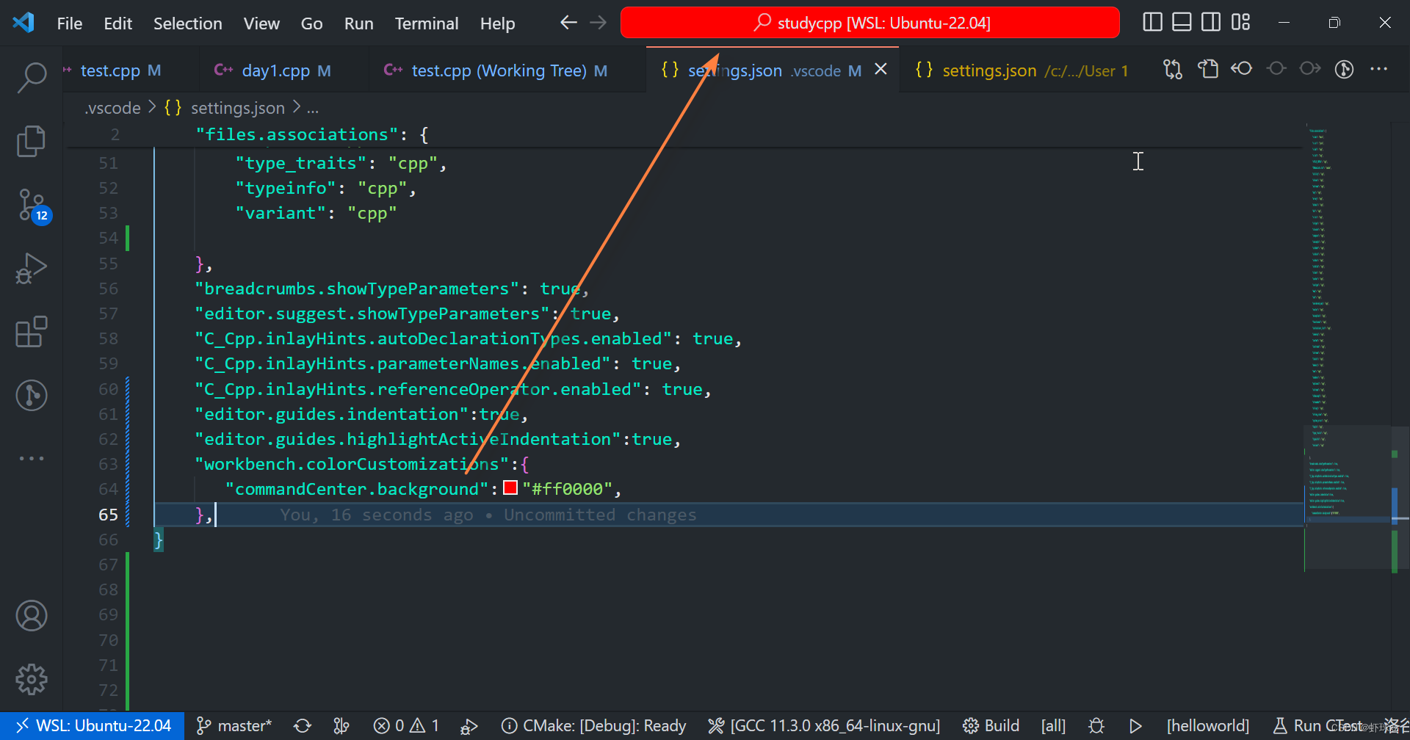
Task: Click the git graph icon in status bar
Action: coord(341,726)
